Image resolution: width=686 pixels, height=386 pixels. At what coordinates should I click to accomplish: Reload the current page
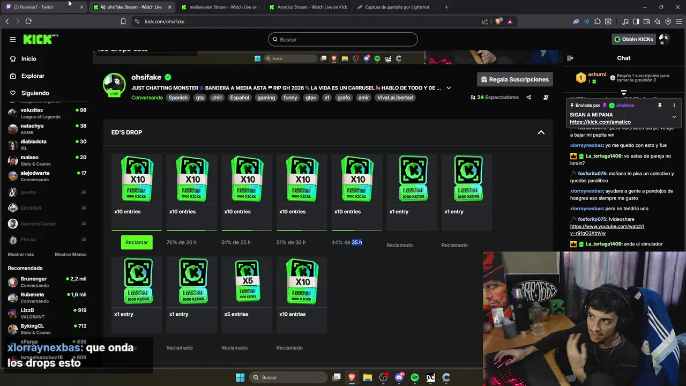pyautogui.click(x=28, y=21)
